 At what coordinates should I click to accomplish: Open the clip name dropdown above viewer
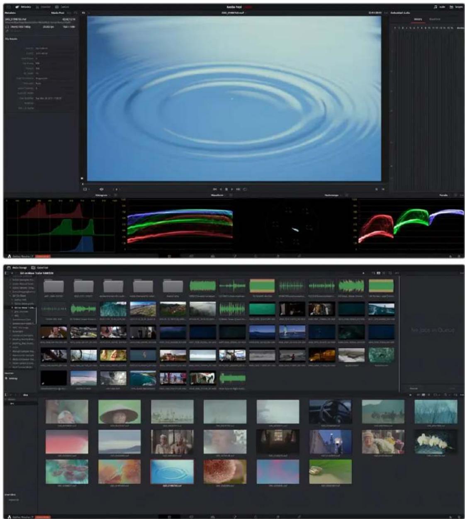234,13
